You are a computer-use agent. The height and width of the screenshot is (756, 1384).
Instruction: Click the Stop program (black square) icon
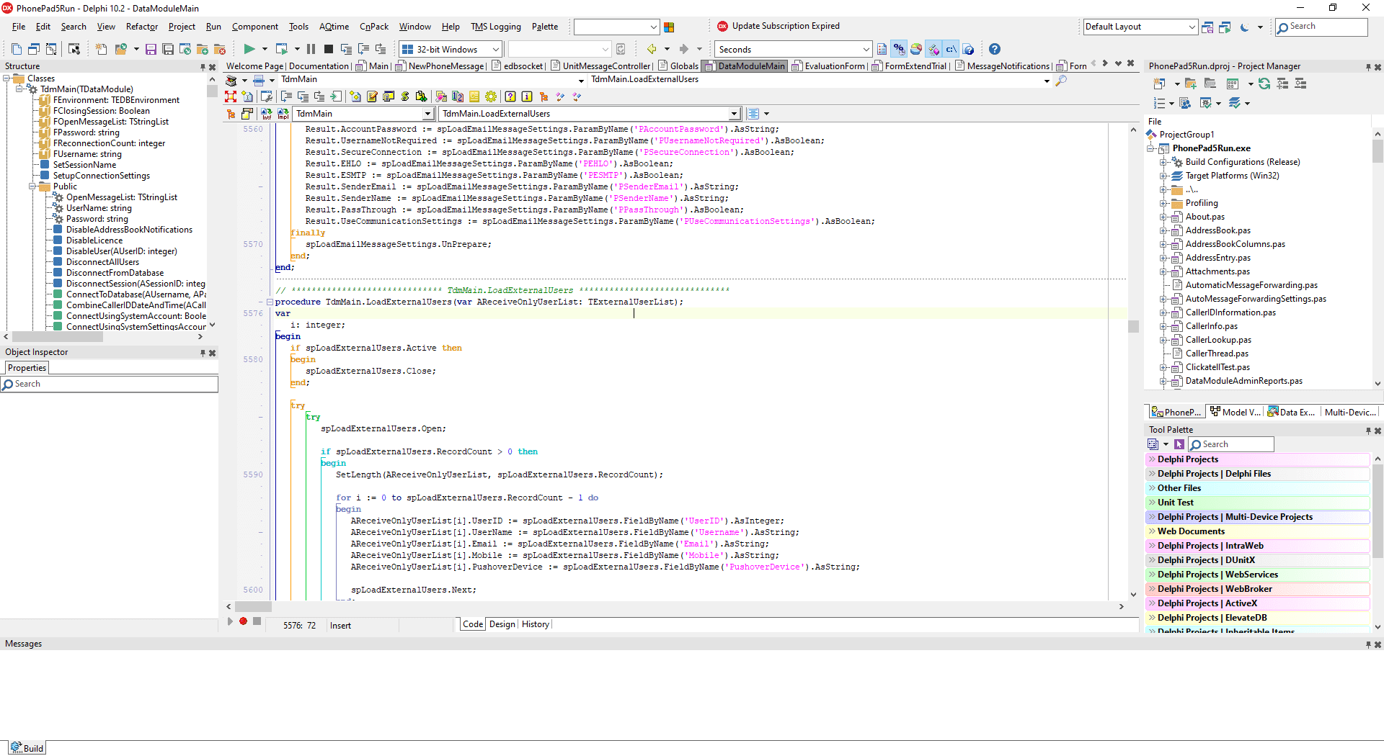(x=328, y=49)
